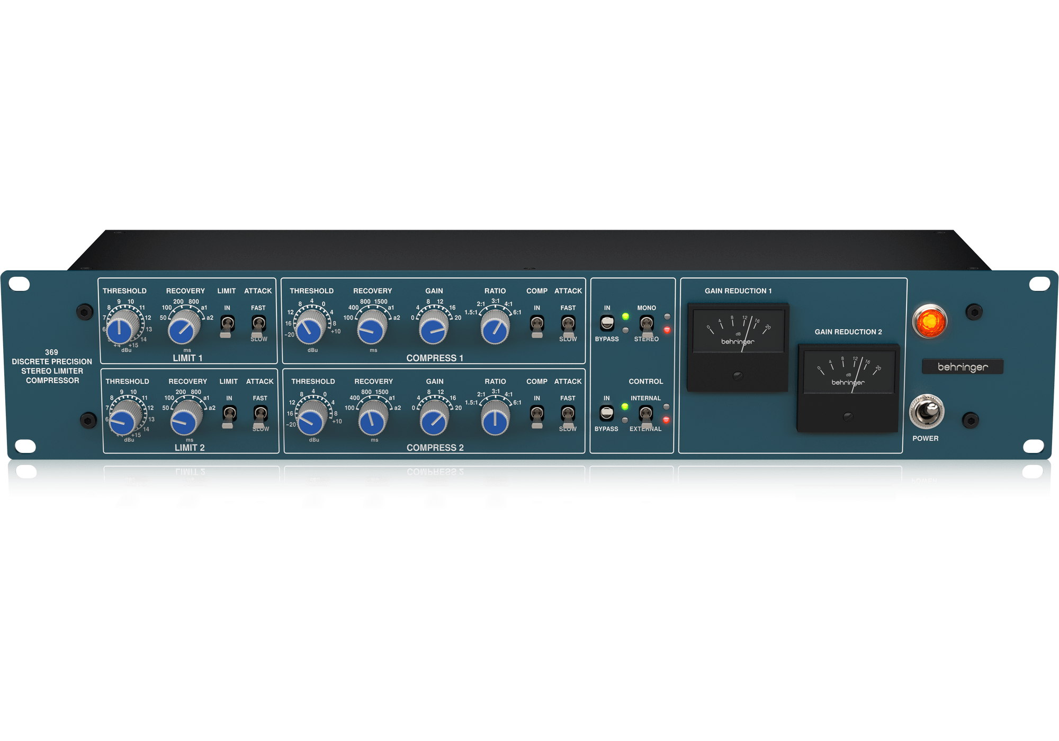This screenshot has width=1059, height=741.
Task: Click the Gain Reduction 2 meter zero-adjust screw
Action: pos(848,417)
